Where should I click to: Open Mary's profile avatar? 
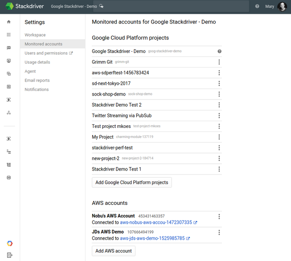point(282,6)
